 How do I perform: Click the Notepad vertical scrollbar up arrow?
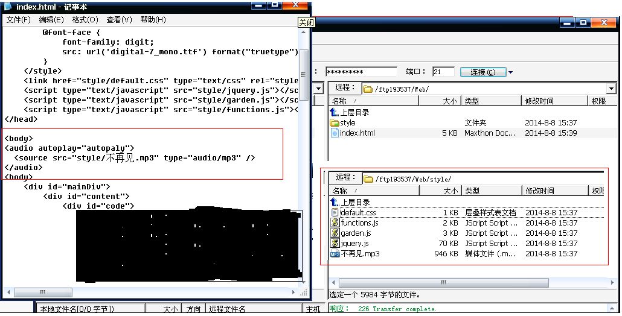tap(304, 33)
